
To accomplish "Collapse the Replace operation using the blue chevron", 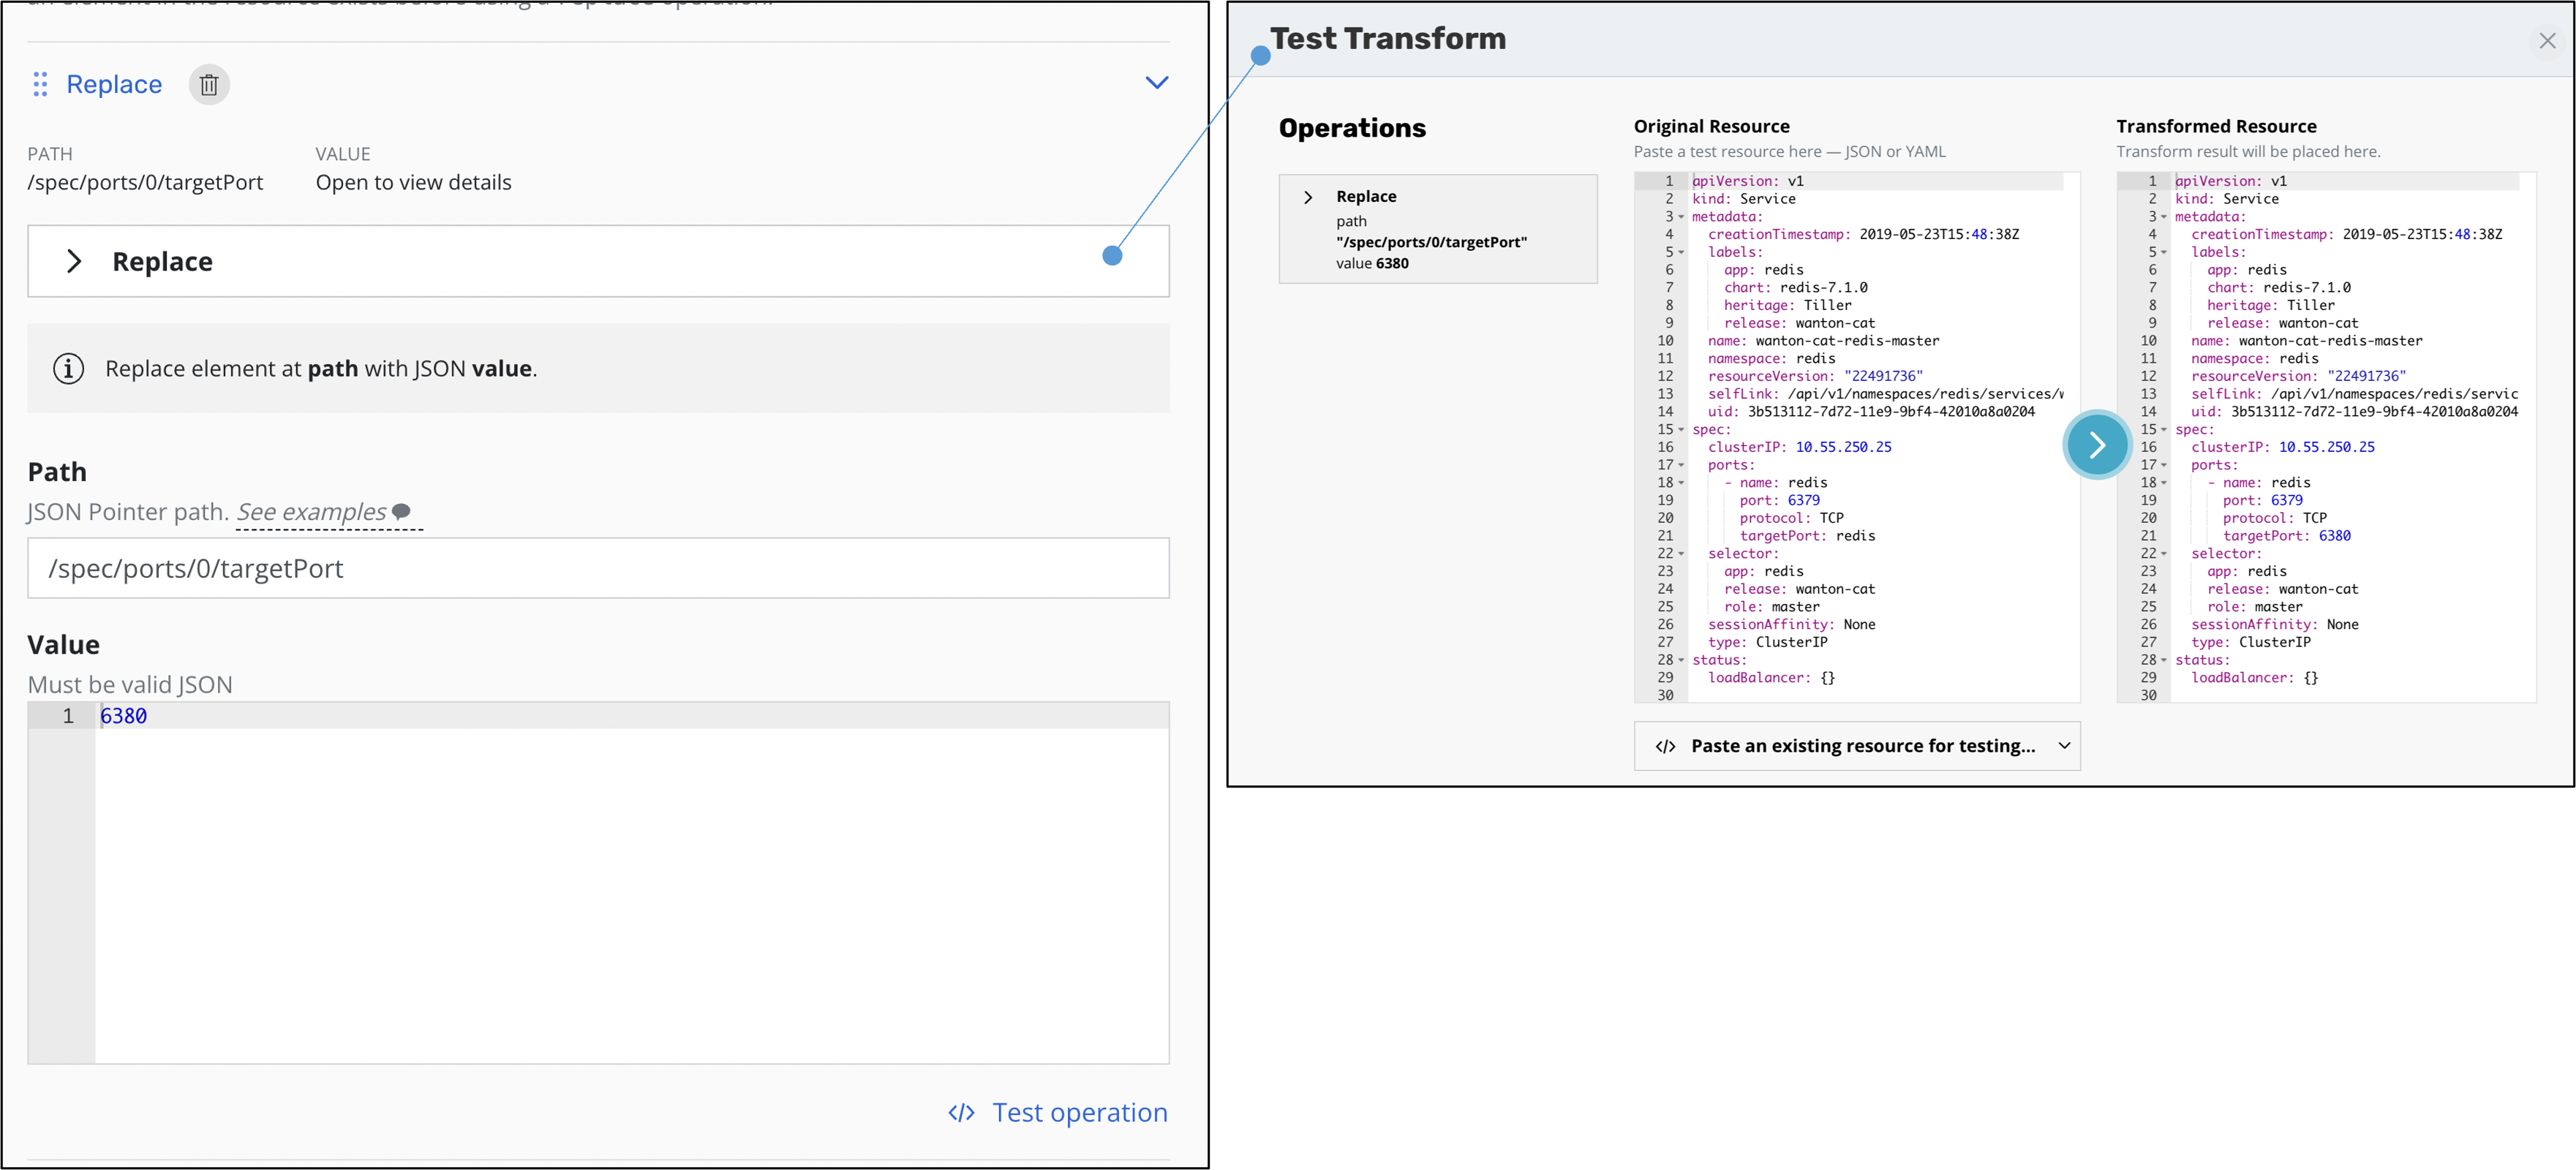I will tap(1156, 83).
